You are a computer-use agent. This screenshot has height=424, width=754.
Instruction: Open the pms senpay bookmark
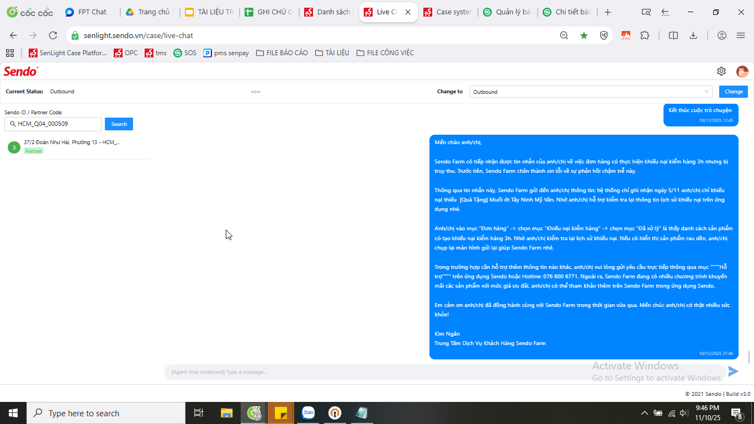[226, 53]
